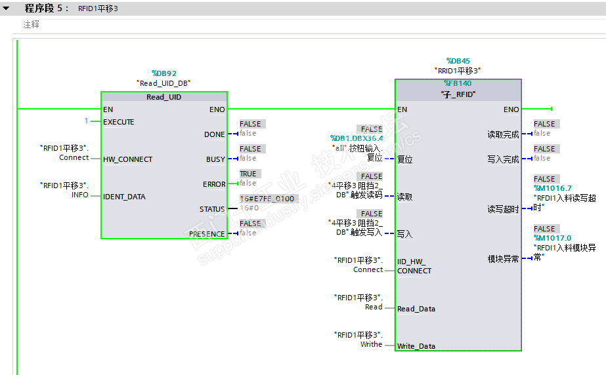Select the network title RFID1平移3
Viewport: 606px width, 375px height.
98,9
